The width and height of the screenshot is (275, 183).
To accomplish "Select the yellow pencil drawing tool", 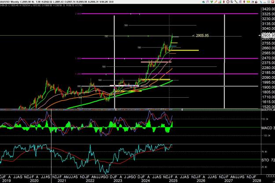I will [216, 2].
